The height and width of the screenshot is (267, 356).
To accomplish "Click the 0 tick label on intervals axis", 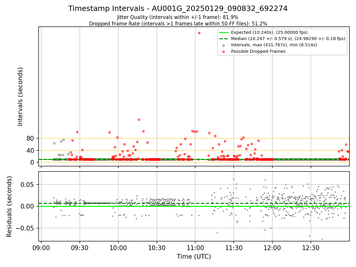I will point(33,162).
